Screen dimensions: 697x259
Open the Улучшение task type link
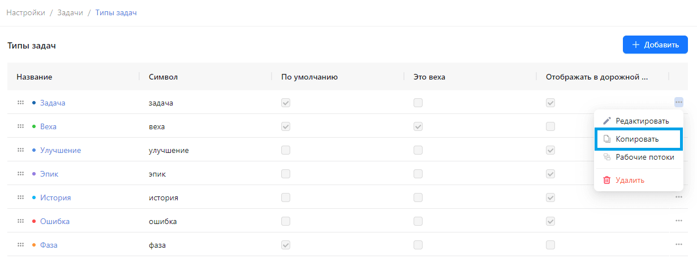(61, 150)
